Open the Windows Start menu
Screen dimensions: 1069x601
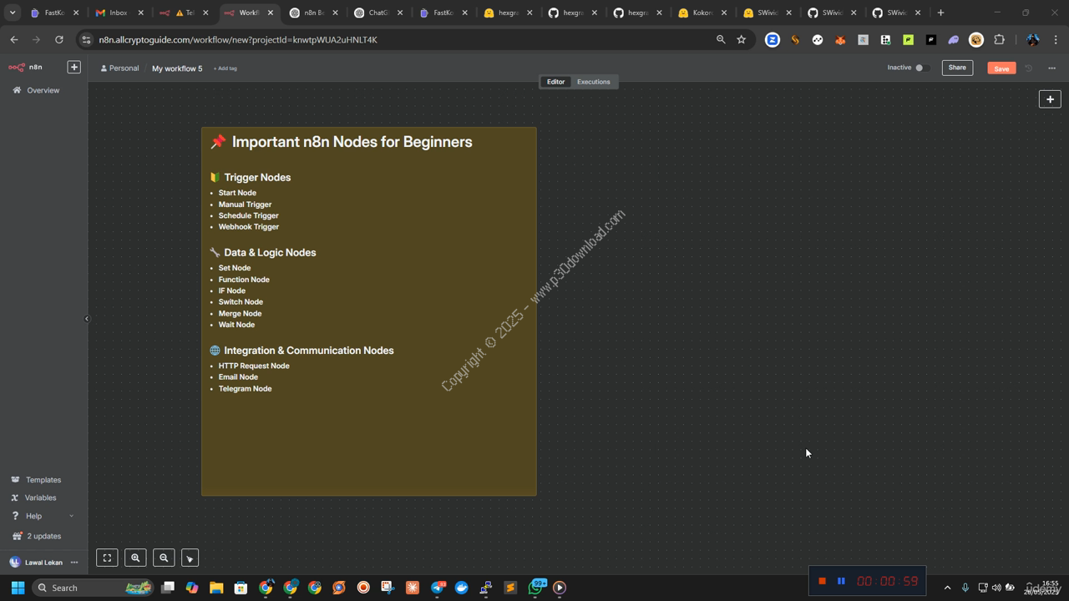pos(18,588)
